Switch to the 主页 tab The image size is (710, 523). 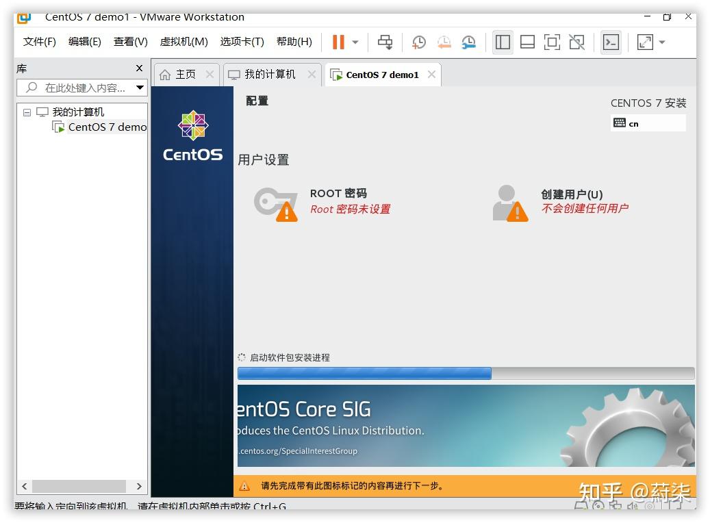tap(185, 74)
